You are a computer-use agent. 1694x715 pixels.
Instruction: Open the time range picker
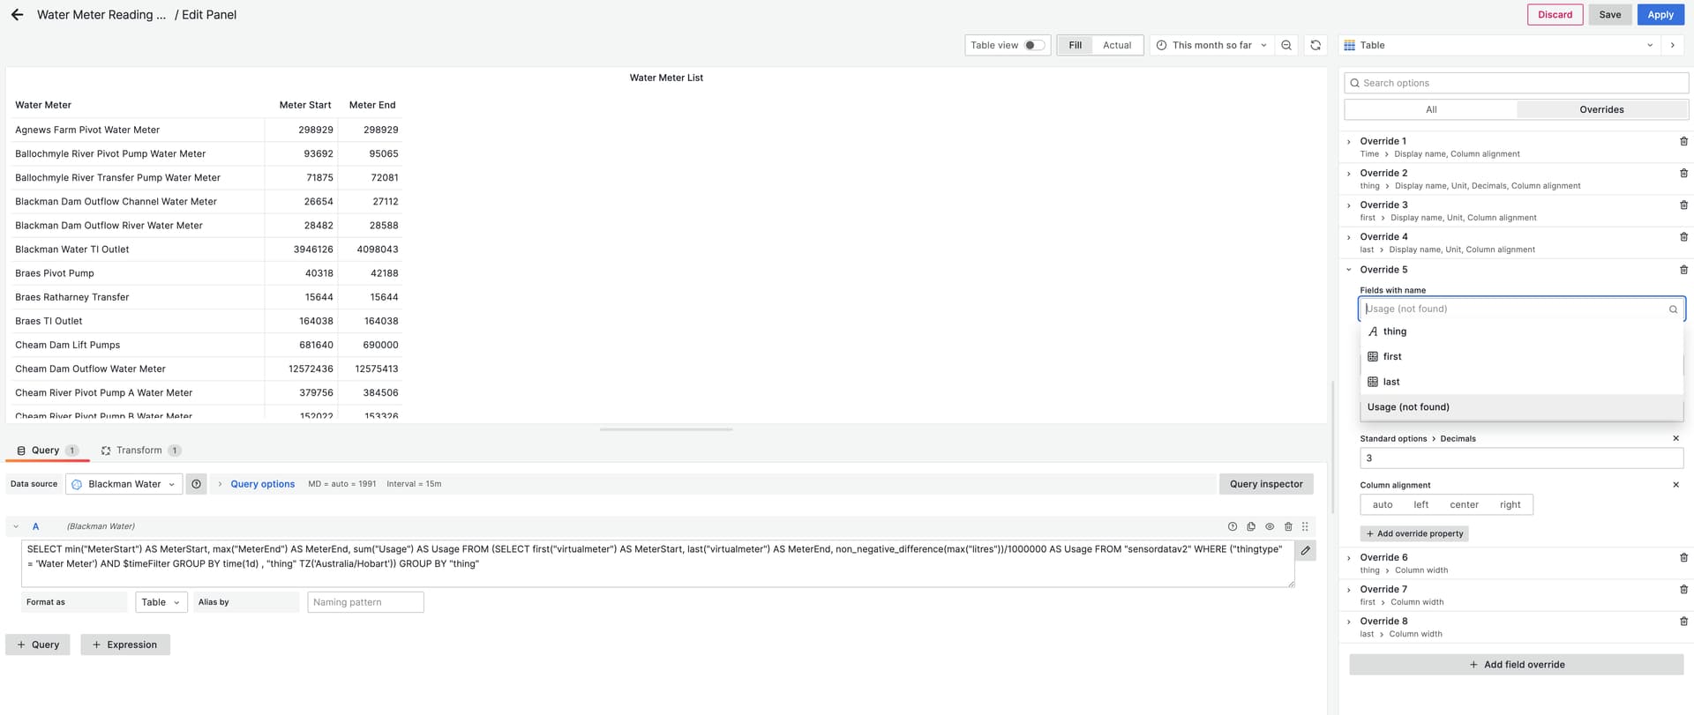[1211, 45]
